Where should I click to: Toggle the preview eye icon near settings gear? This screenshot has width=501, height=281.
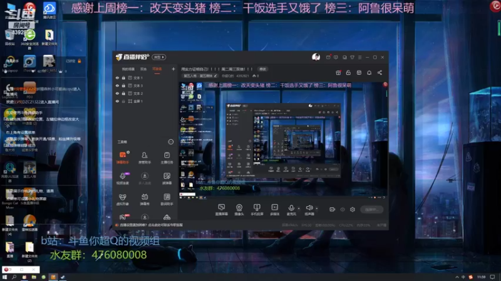pyautogui.click(x=343, y=209)
